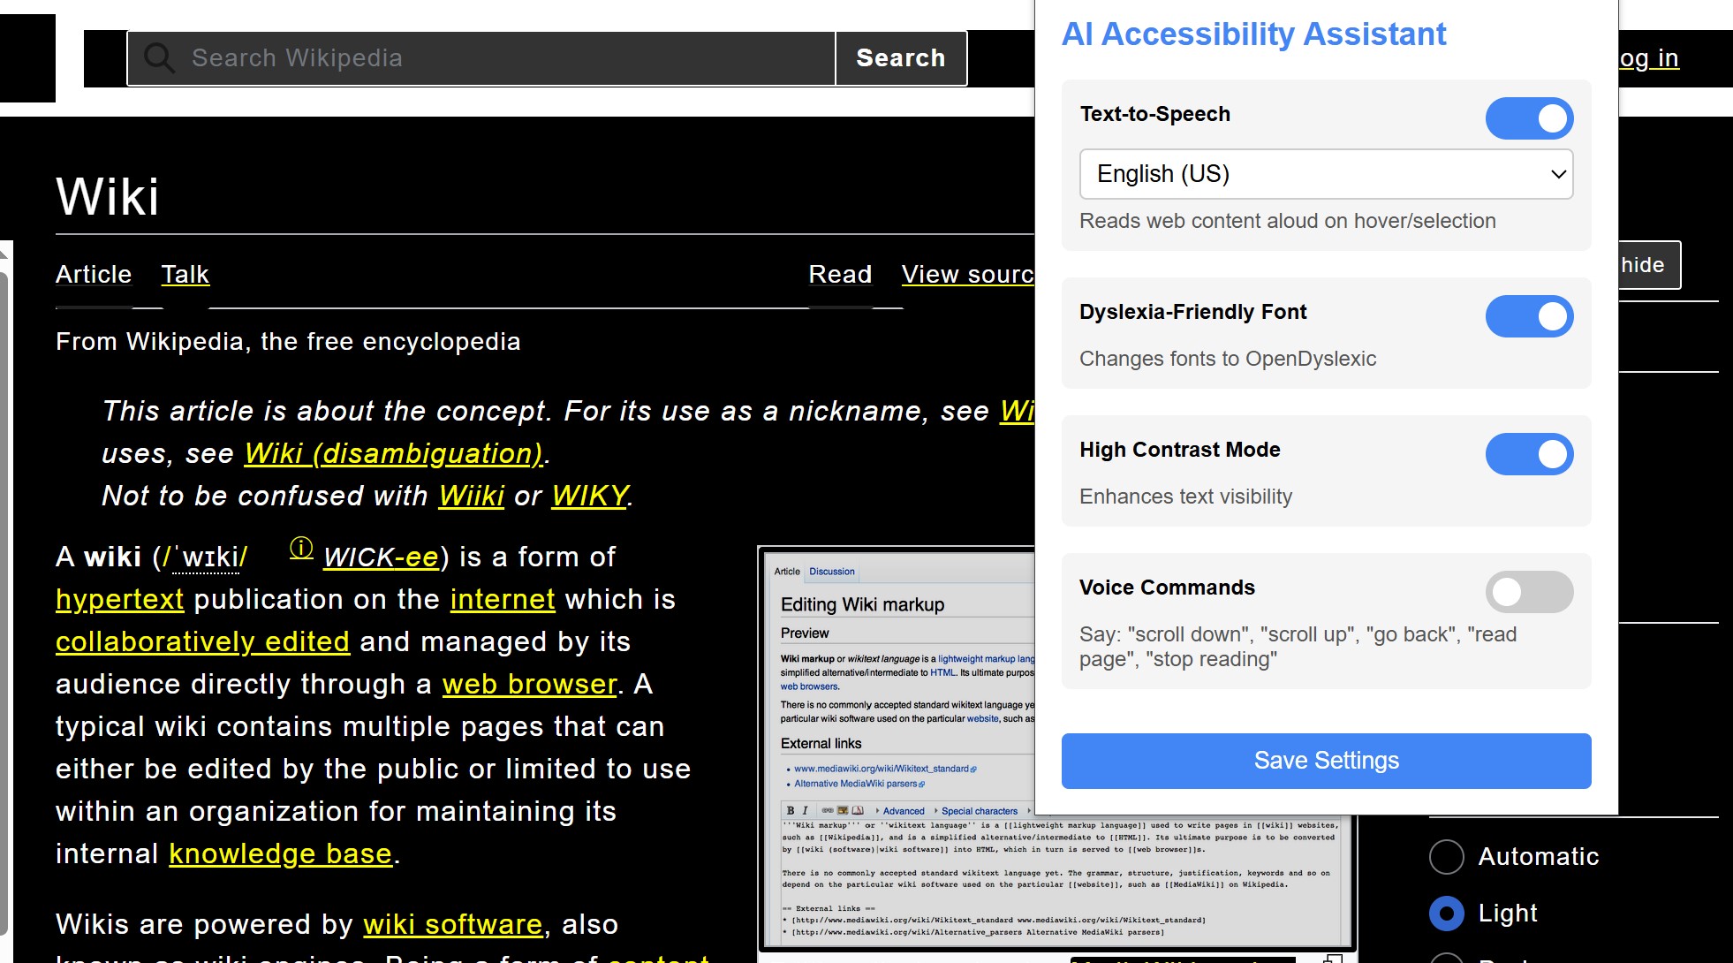This screenshot has height=963, width=1733.
Task: Select the Read tab
Action: tap(839, 275)
